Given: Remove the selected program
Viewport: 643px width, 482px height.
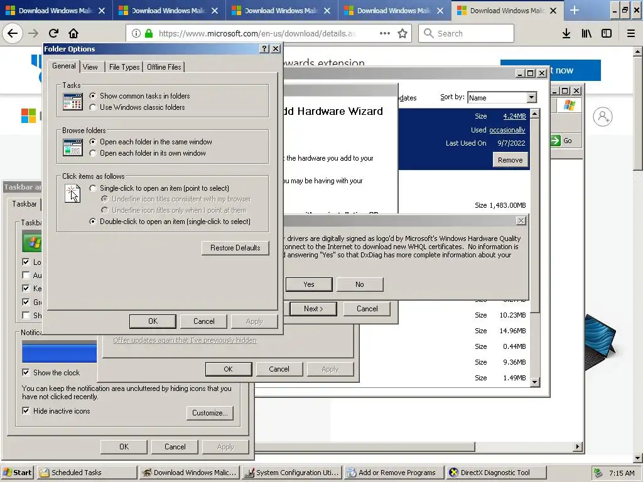Looking at the screenshot, I should (x=510, y=160).
